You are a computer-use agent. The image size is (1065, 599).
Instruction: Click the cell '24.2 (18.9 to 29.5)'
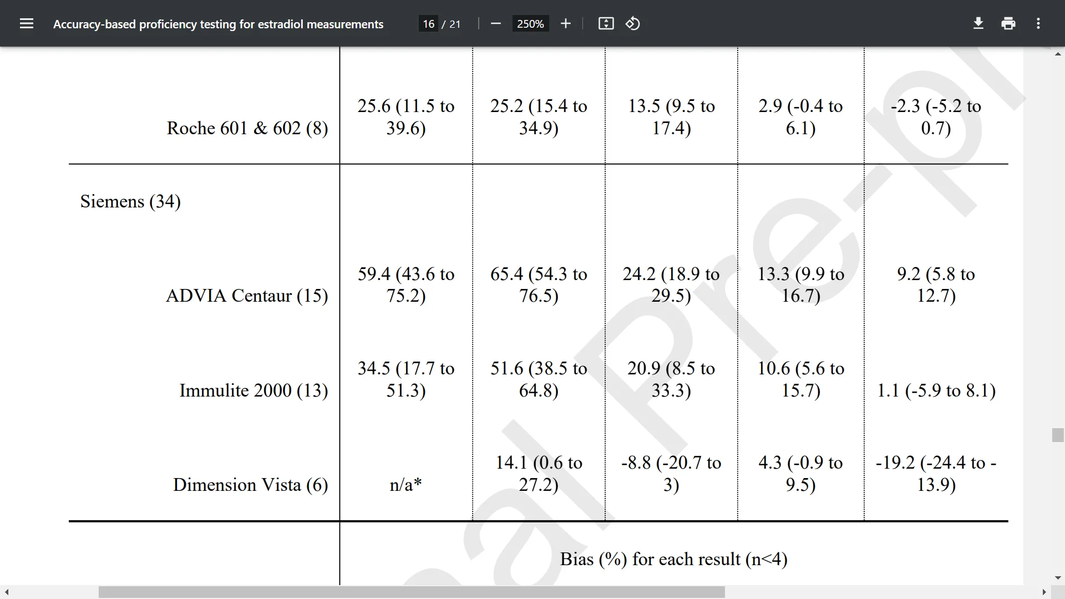[671, 285]
